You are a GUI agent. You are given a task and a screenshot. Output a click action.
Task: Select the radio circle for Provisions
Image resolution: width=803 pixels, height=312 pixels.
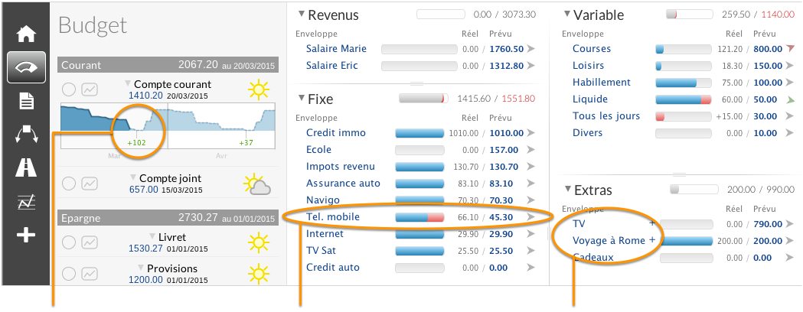pyautogui.click(x=69, y=274)
